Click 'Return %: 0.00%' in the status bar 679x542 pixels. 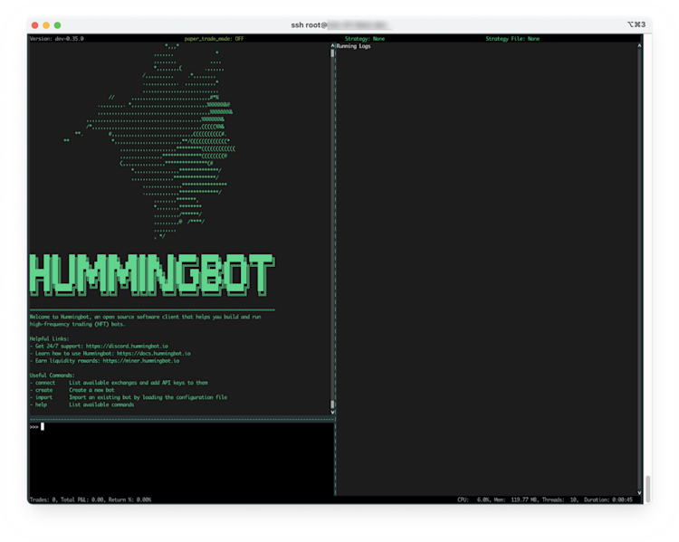point(129,499)
